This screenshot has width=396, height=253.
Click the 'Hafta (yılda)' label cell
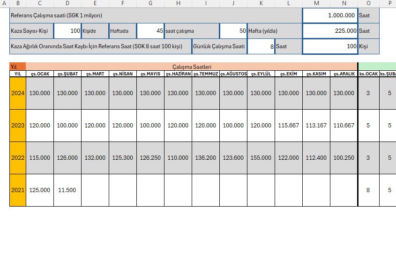[275, 31]
